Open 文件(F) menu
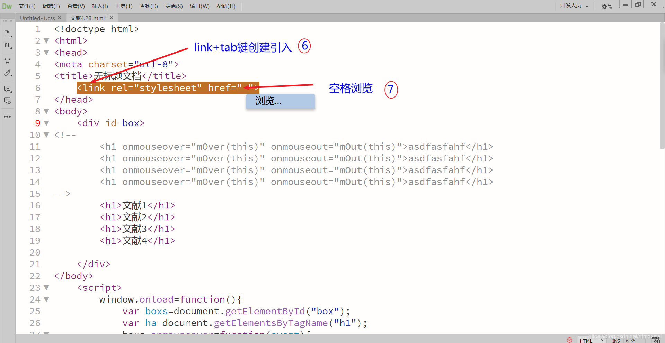Screen dimensions: 665x343 (27, 6)
